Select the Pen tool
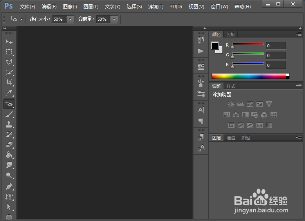Viewport: 305px width, 221px height. (9, 187)
